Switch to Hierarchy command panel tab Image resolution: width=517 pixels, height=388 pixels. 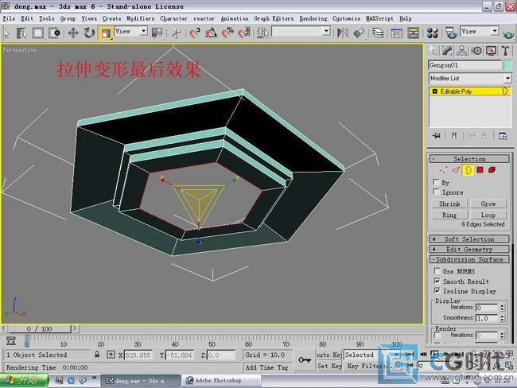462,51
